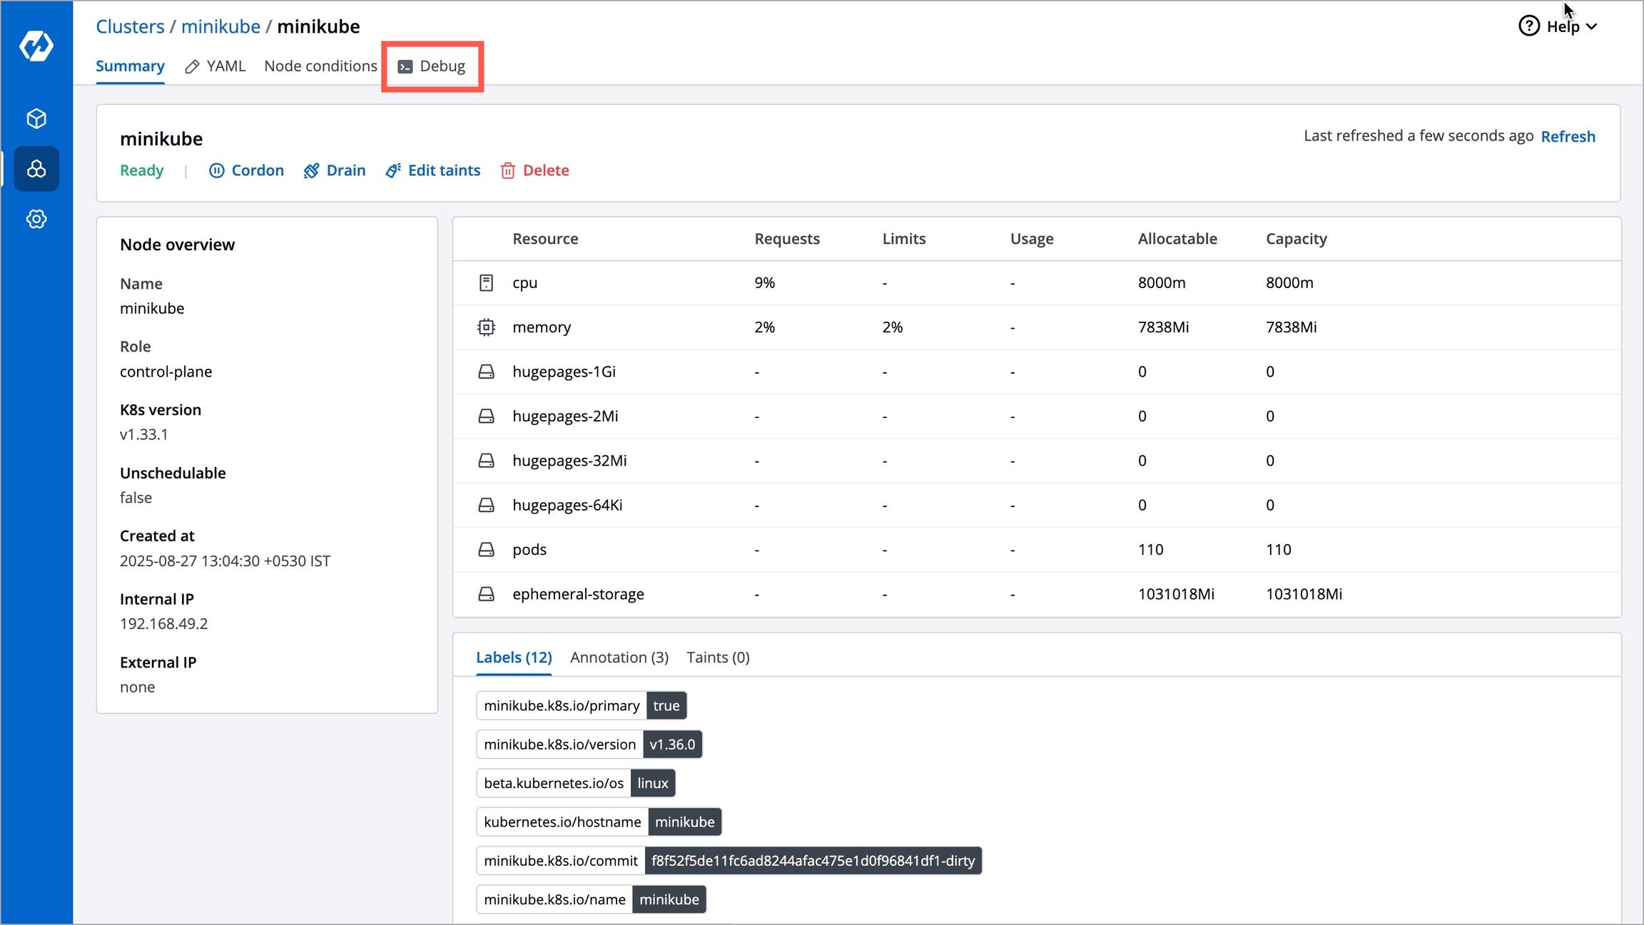Click the app logo in sidebar

[36, 46]
